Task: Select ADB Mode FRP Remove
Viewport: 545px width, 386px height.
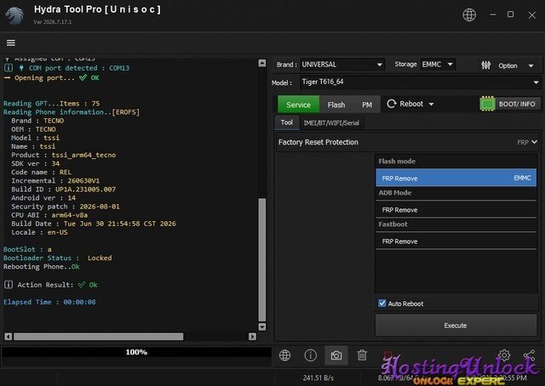Action: tap(456, 210)
